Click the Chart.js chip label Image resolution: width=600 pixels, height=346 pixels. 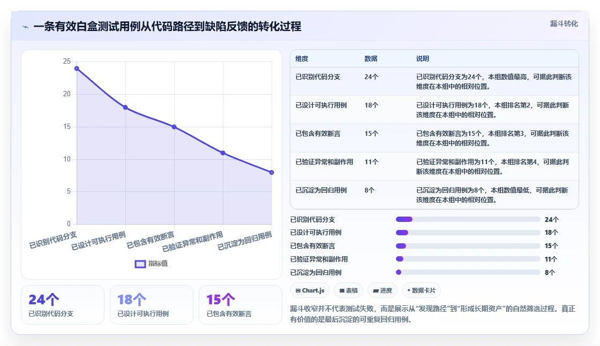tap(313, 290)
